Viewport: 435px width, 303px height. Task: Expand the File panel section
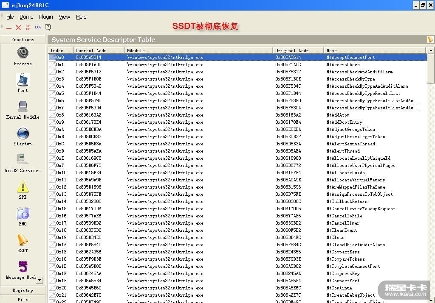click(x=23, y=299)
